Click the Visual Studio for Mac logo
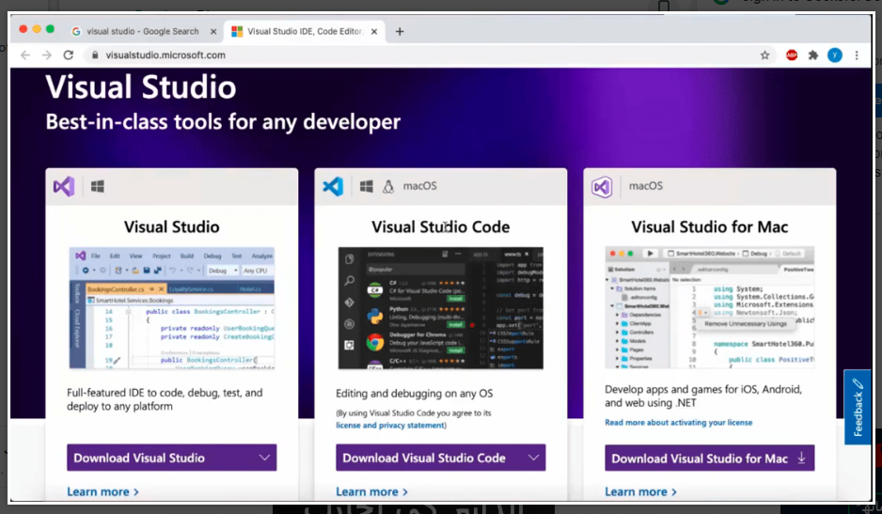Viewport: 882px width, 514px height. [x=602, y=186]
